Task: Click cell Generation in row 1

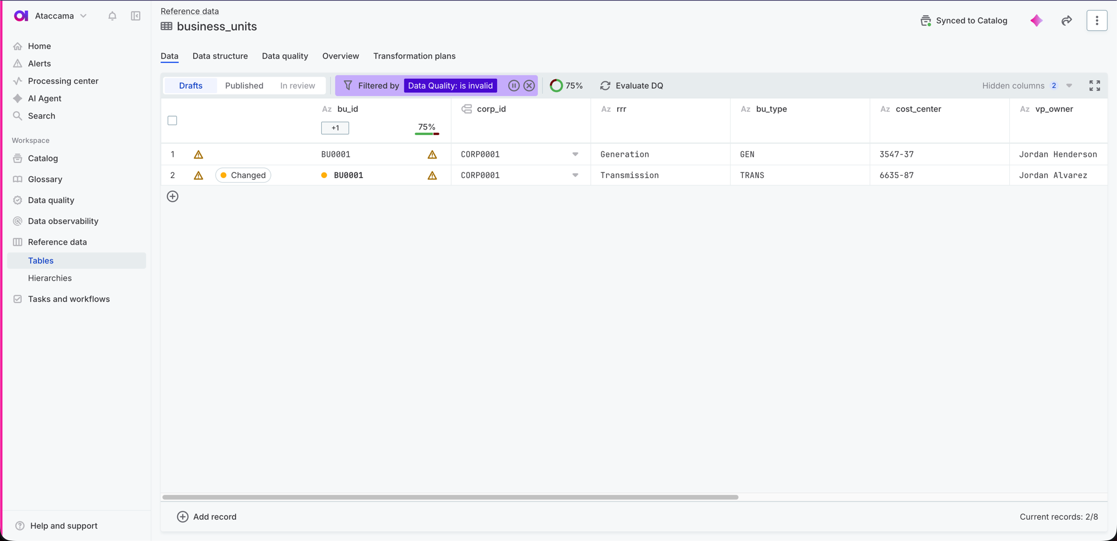Action: 660,154
